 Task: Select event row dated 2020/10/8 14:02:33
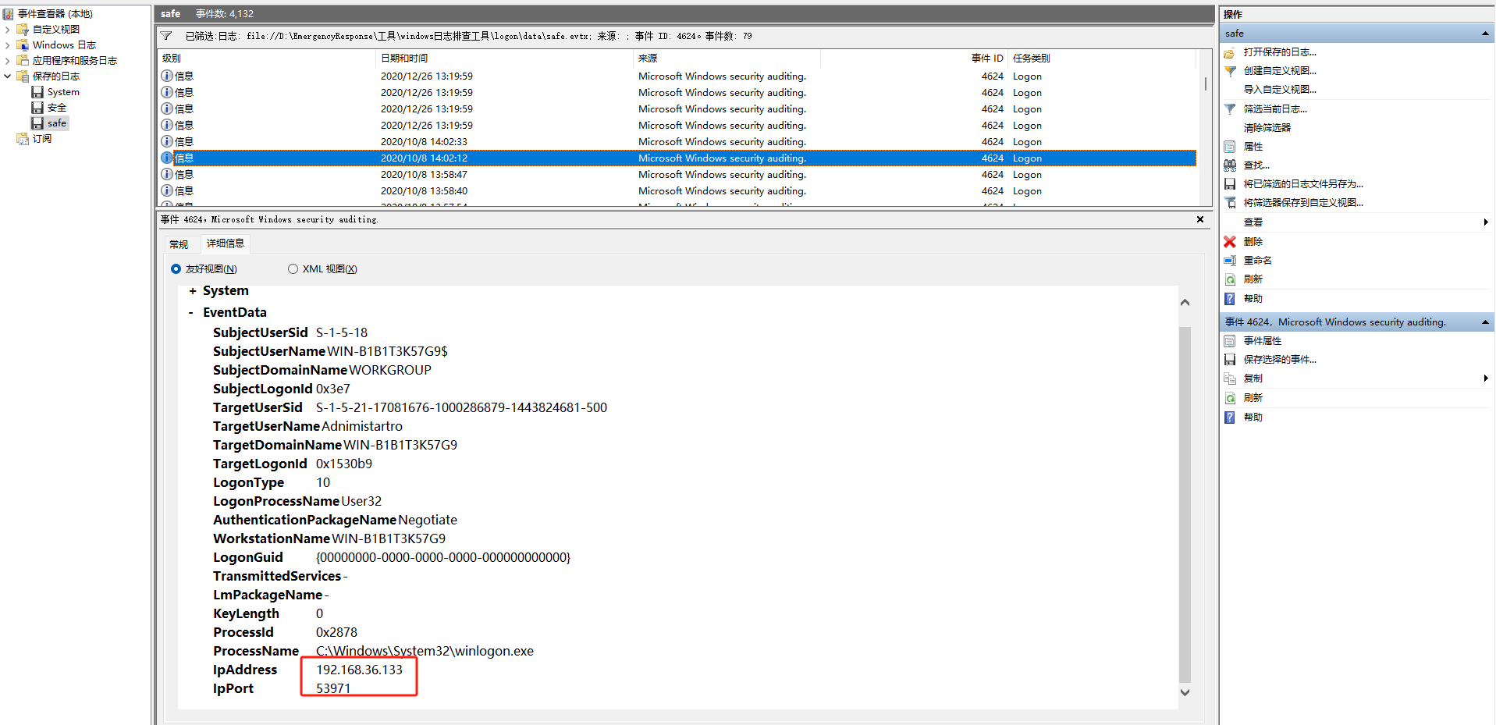click(x=677, y=142)
